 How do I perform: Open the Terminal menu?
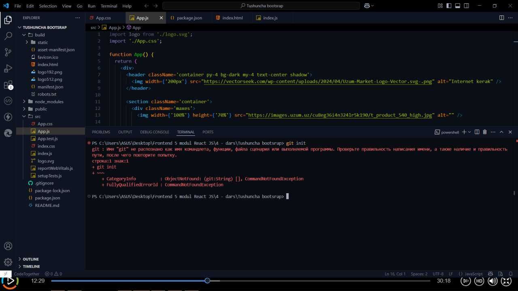tap(109, 6)
